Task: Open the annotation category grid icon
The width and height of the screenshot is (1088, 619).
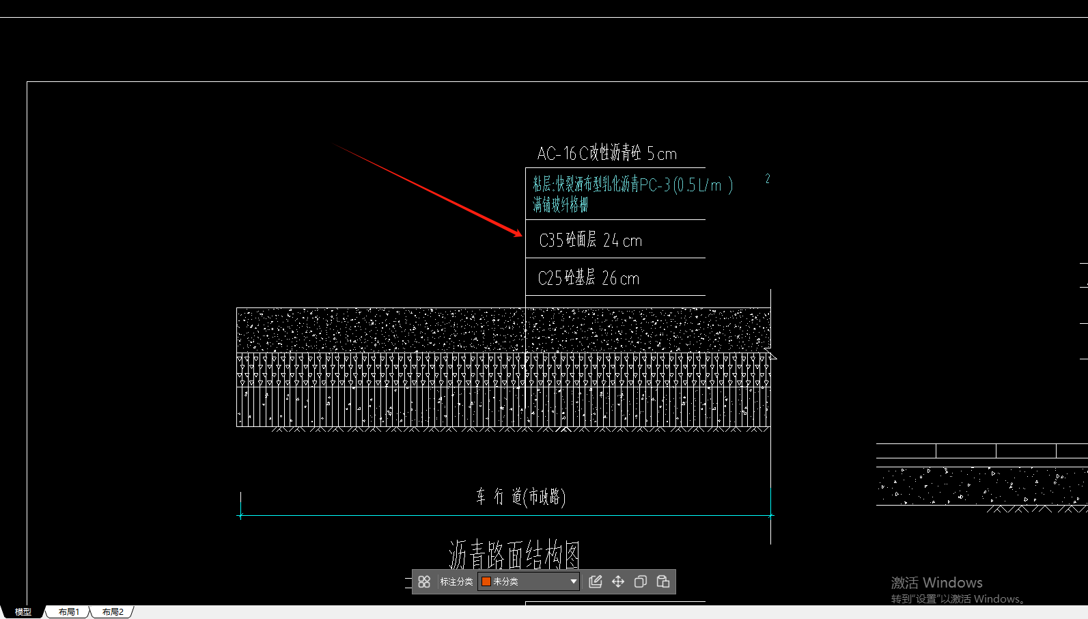Action: pyautogui.click(x=424, y=581)
